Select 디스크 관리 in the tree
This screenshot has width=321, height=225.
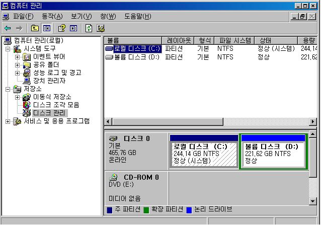49,113
